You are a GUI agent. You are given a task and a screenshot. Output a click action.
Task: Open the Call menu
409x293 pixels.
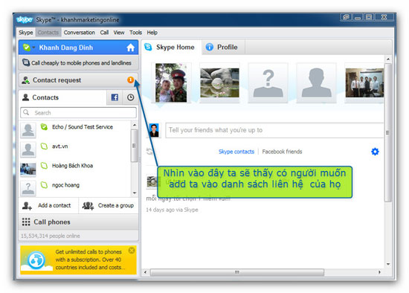point(104,33)
